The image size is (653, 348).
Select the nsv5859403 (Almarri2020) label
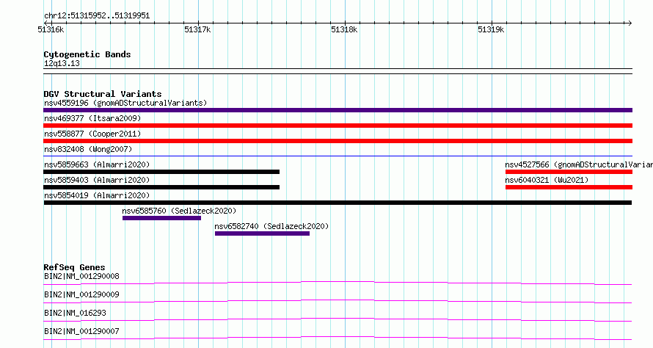point(97,180)
